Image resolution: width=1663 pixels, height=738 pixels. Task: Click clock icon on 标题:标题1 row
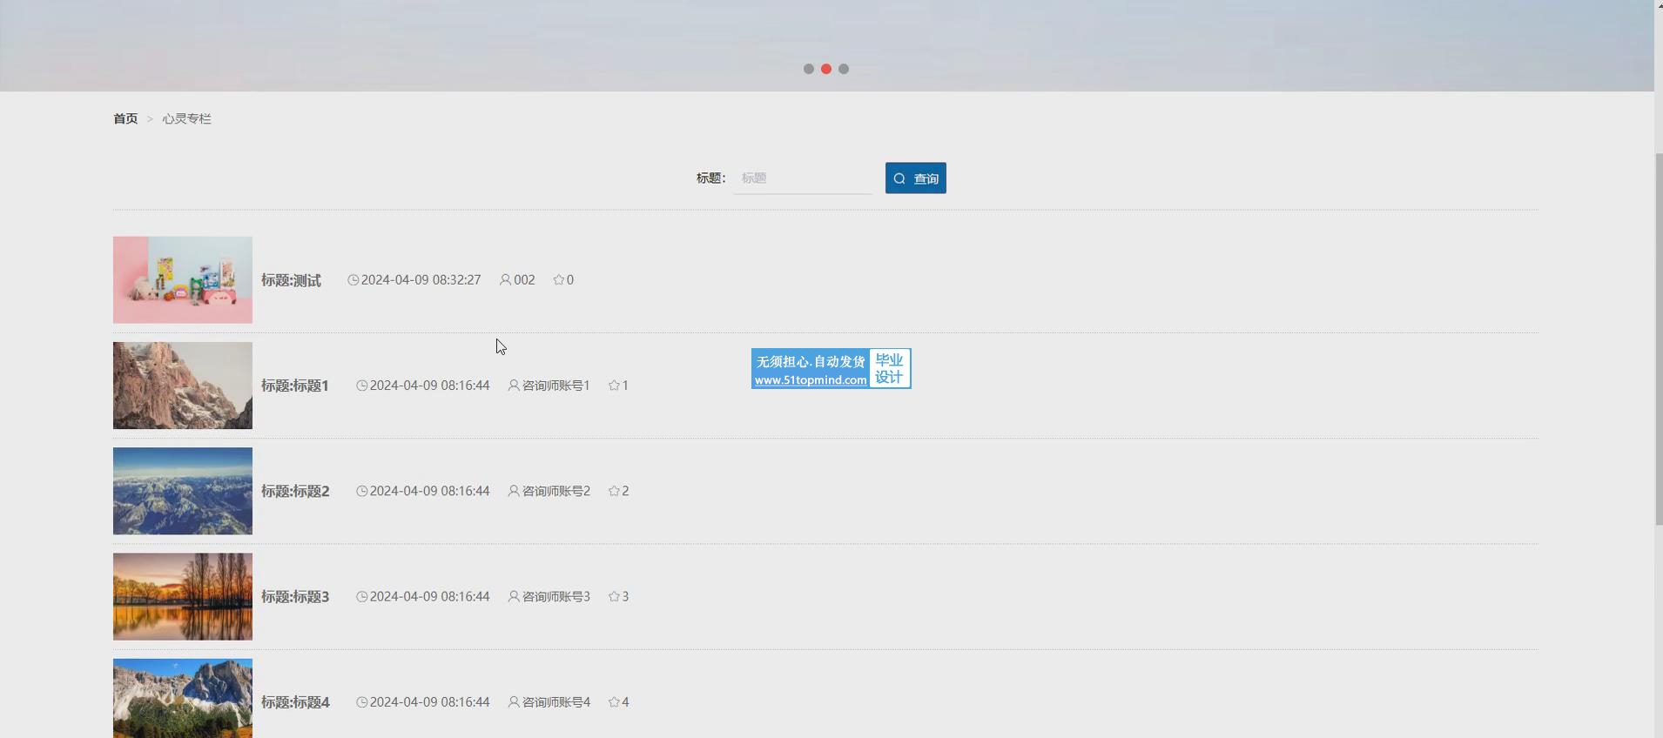click(362, 386)
